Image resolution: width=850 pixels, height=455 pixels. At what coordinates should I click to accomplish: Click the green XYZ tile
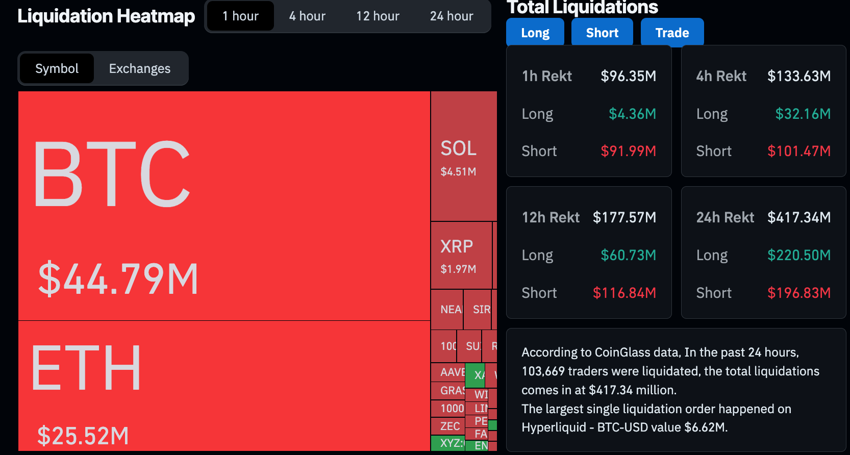click(447, 443)
